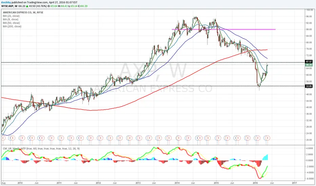The height and width of the screenshot is (186, 316).
Task: Click the NYSE:AXP, W symbol text
Action: (9, 6)
